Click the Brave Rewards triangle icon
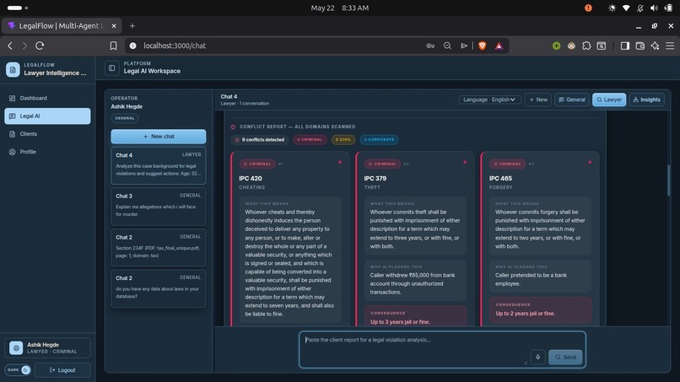The height and width of the screenshot is (382, 680). (x=499, y=46)
